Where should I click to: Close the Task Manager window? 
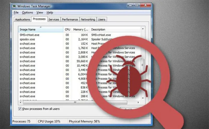(x=146, y=5)
